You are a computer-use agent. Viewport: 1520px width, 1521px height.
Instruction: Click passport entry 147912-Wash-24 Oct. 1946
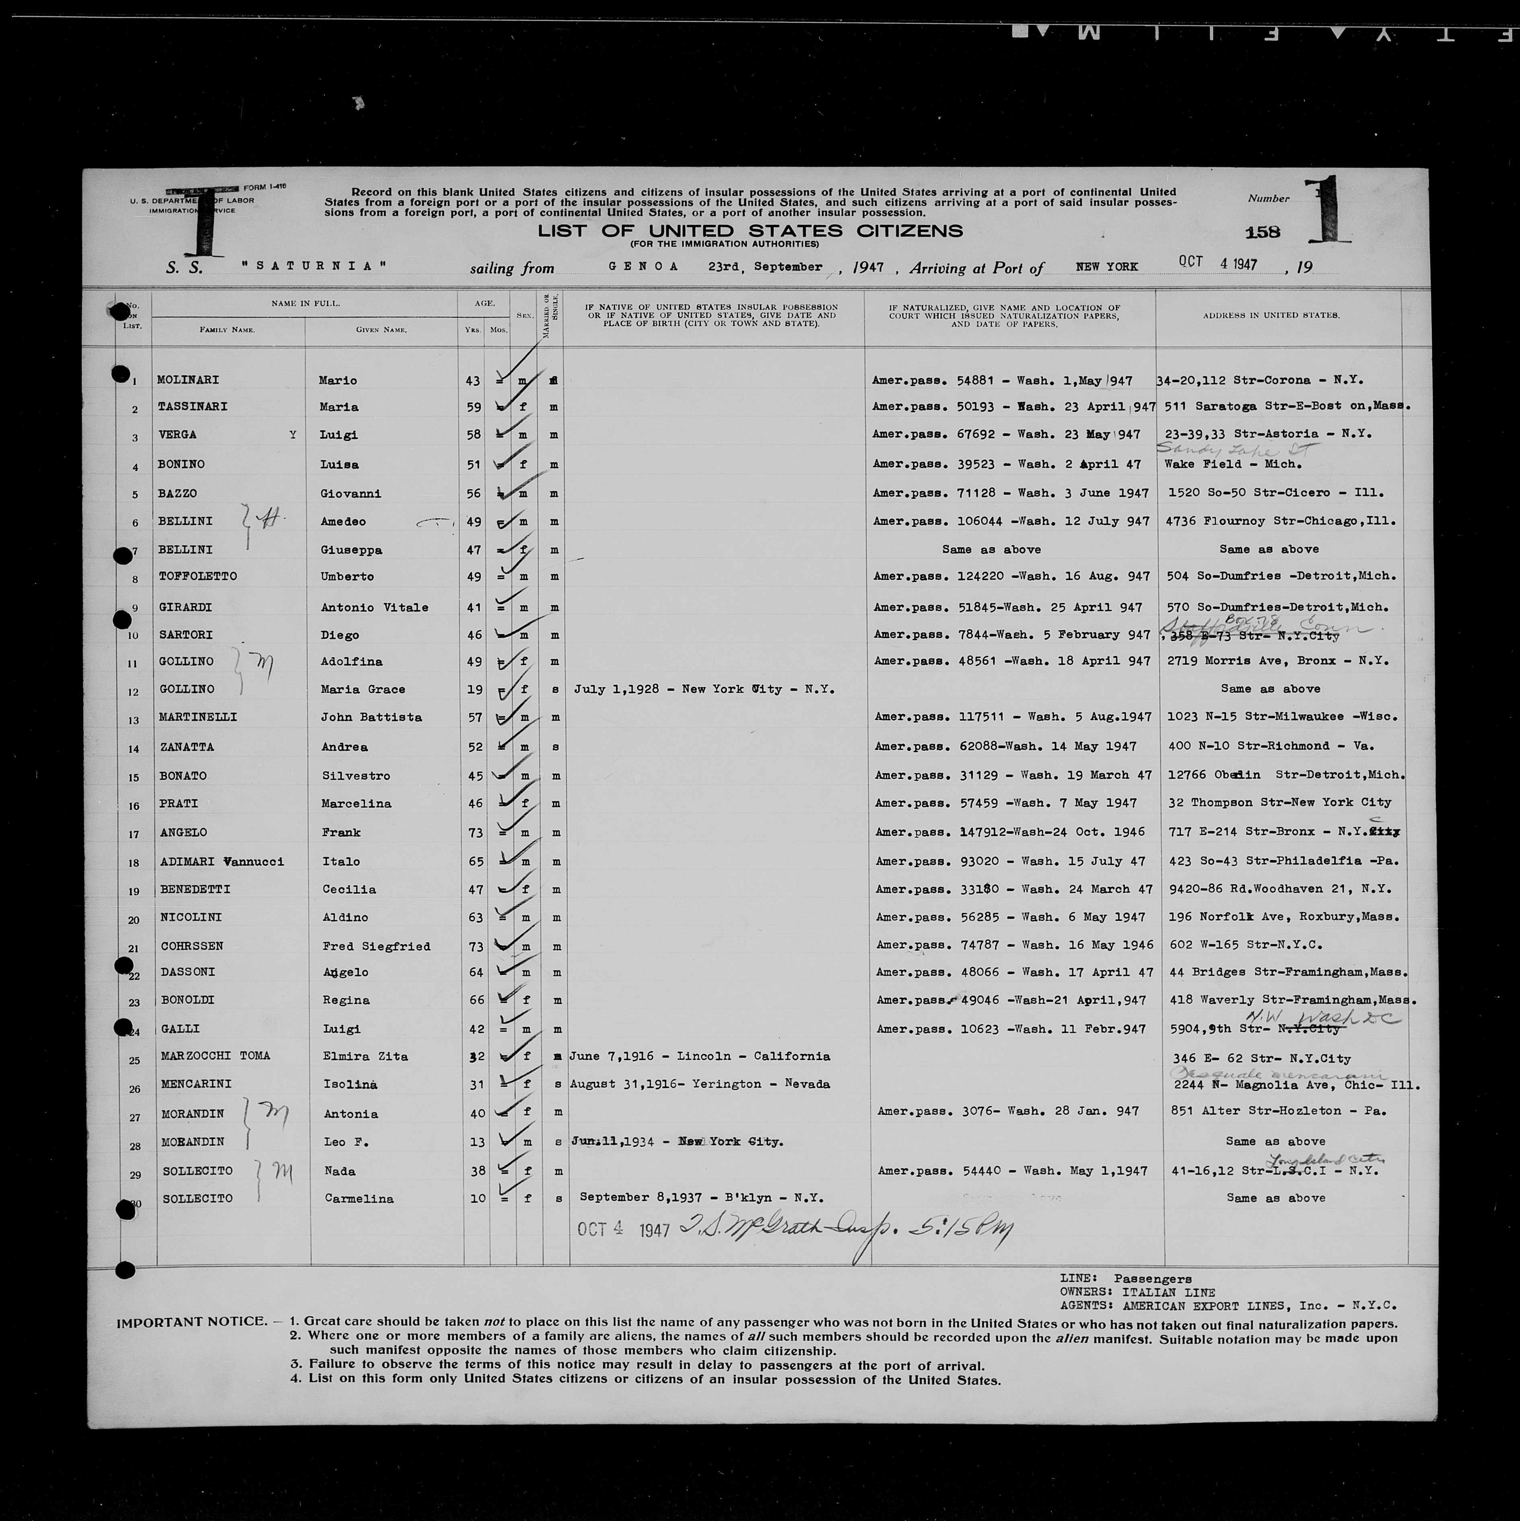tap(1010, 832)
